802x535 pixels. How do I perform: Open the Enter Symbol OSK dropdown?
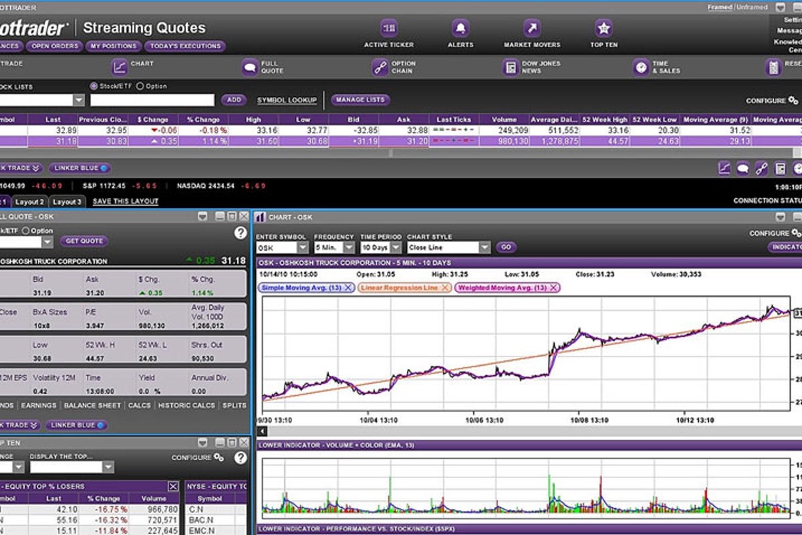(303, 247)
